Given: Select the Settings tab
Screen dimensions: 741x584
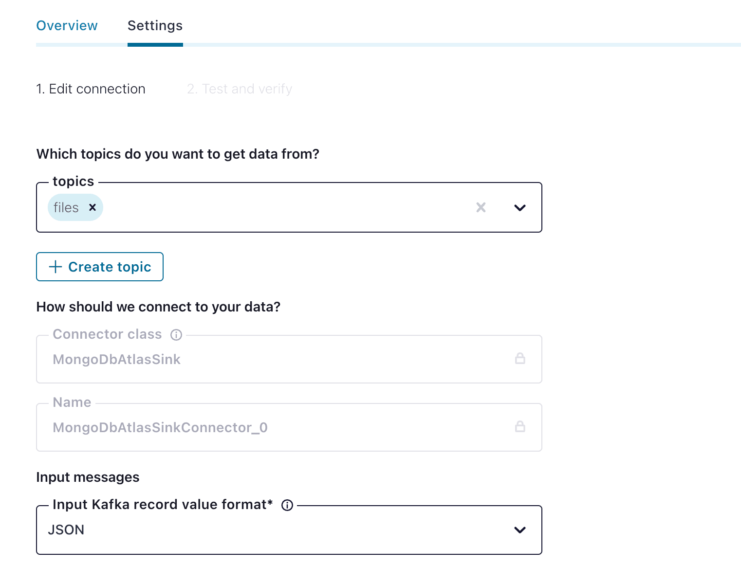Looking at the screenshot, I should click(x=155, y=26).
